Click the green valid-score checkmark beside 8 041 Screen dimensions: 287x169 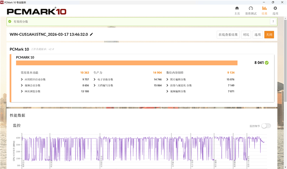pos(267,63)
